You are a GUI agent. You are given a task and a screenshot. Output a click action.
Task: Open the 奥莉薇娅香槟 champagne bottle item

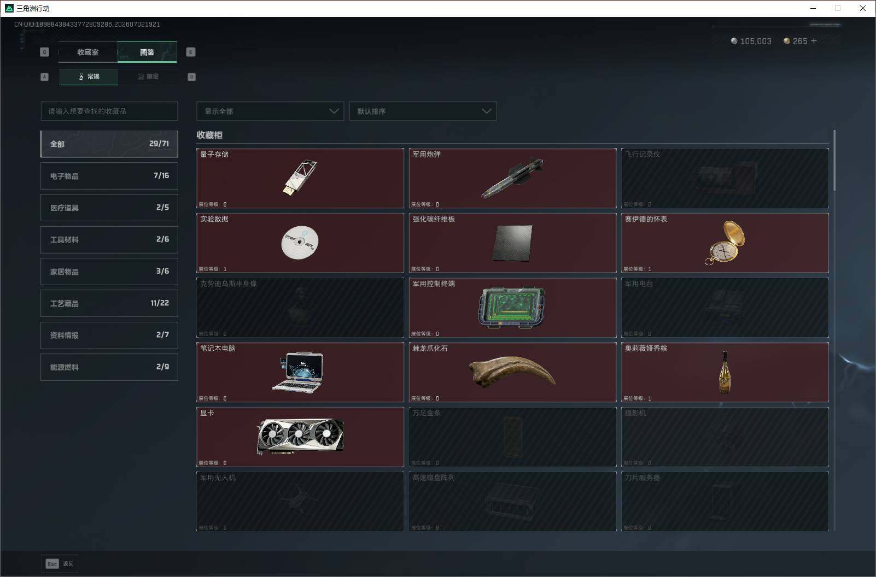[725, 372]
